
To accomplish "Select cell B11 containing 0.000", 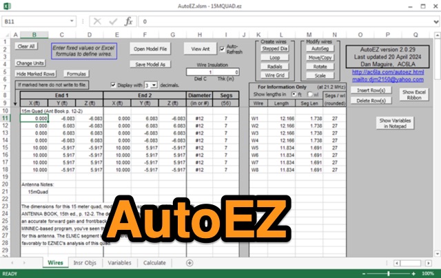I will (x=34, y=118).
